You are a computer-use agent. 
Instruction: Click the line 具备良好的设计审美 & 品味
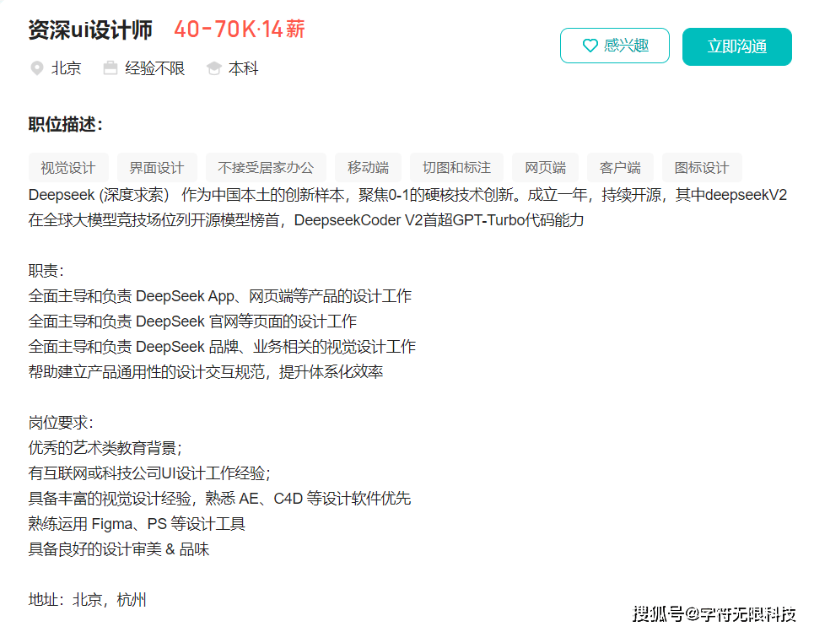(x=118, y=549)
